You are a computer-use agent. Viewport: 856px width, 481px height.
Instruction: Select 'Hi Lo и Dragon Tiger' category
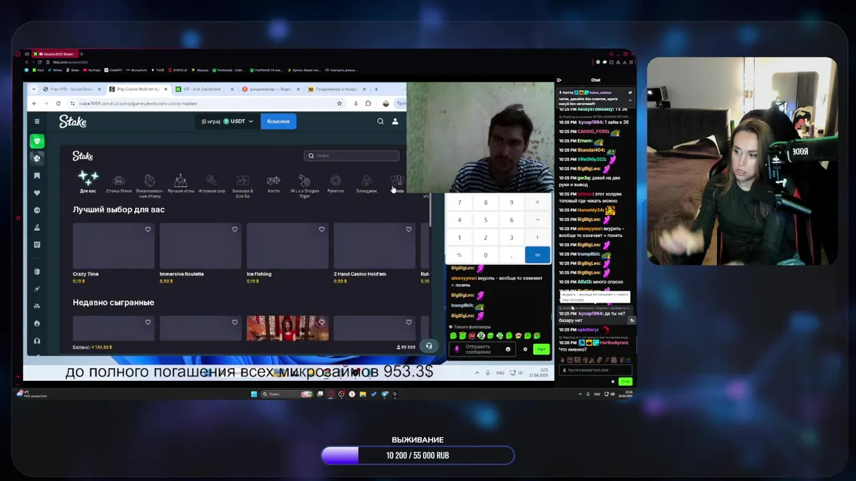pyautogui.click(x=304, y=186)
